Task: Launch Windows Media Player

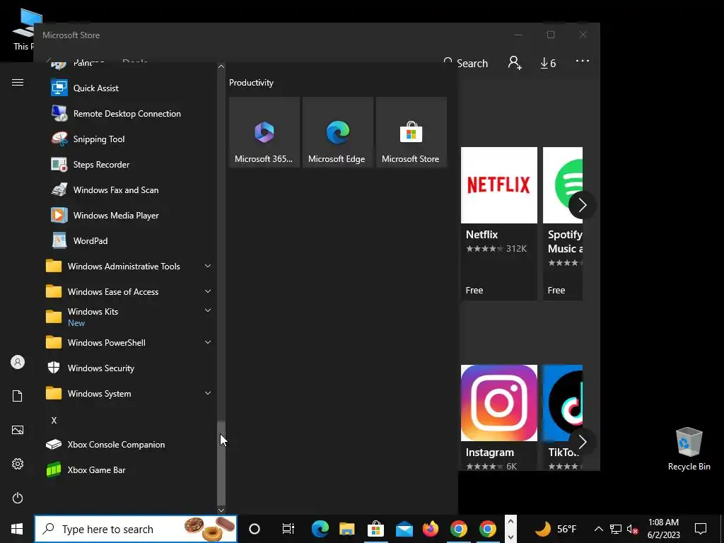Action: [x=129, y=215]
